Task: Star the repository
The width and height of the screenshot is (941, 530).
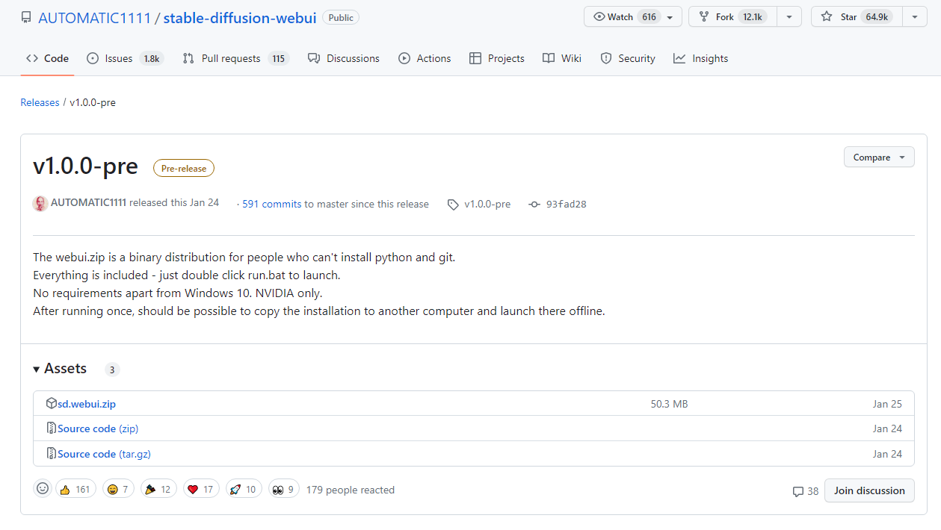Action: pos(857,16)
